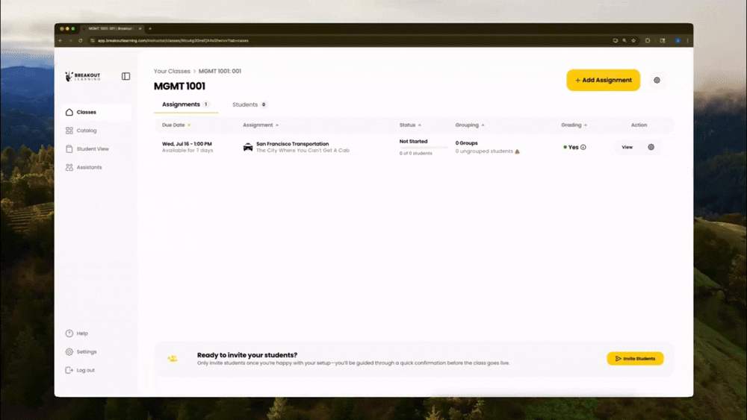This screenshot has width=747, height=420.
Task: Open the Classes sidebar item
Action: pyautogui.click(x=96, y=112)
